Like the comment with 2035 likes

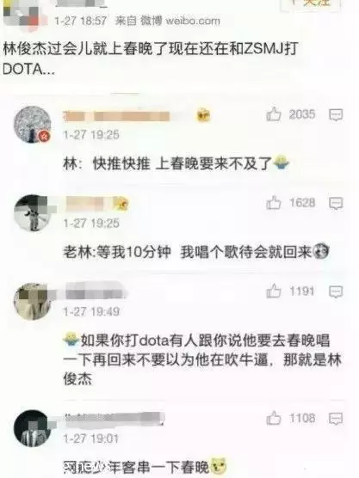pos(274,114)
